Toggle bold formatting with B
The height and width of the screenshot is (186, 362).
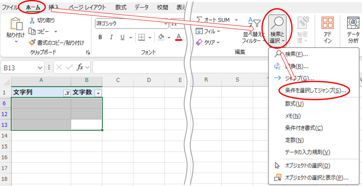point(100,37)
